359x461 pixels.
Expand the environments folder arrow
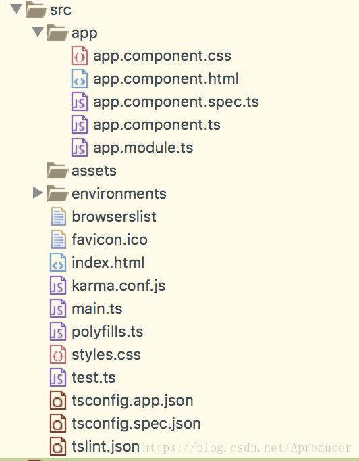[x=38, y=193]
